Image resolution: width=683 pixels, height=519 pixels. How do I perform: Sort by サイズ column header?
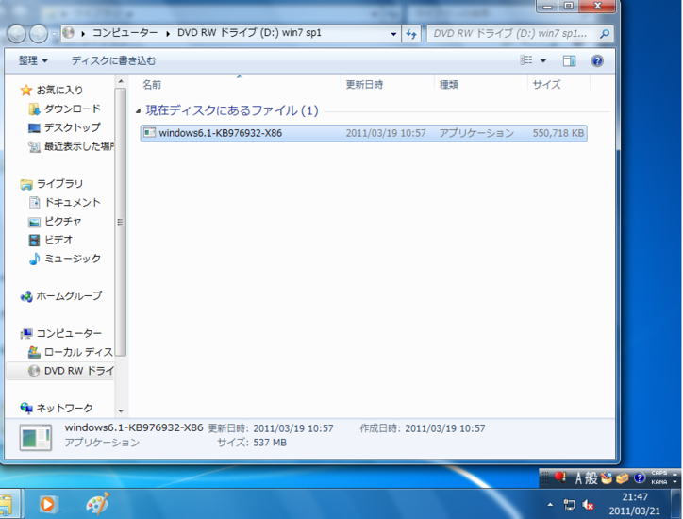point(546,85)
